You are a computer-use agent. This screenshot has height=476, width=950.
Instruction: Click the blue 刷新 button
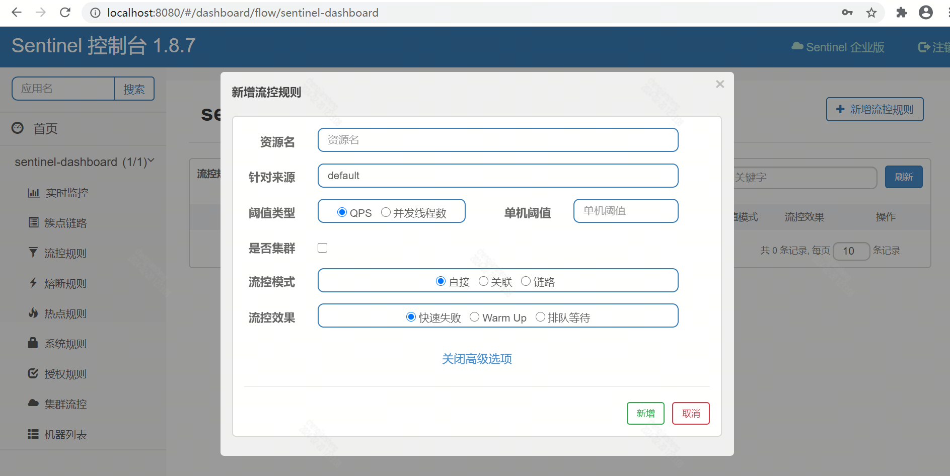(x=904, y=177)
